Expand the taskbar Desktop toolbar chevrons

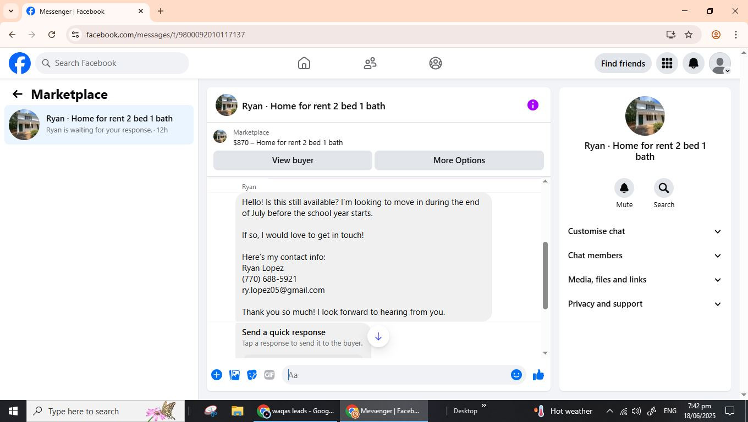(484, 406)
